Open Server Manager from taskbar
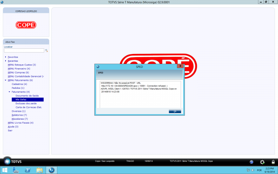The height and width of the screenshot is (174, 278). tap(16, 170)
